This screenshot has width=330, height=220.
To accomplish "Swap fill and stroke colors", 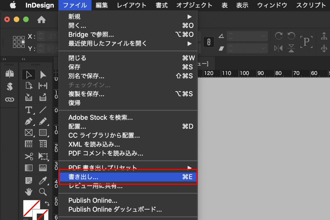I will tap(47, 204).
